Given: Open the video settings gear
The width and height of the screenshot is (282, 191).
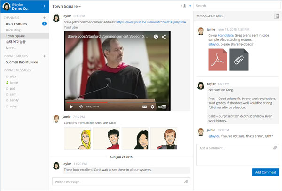Looking at the screenshot, I should pyautogui.click(x=152, y=107).
